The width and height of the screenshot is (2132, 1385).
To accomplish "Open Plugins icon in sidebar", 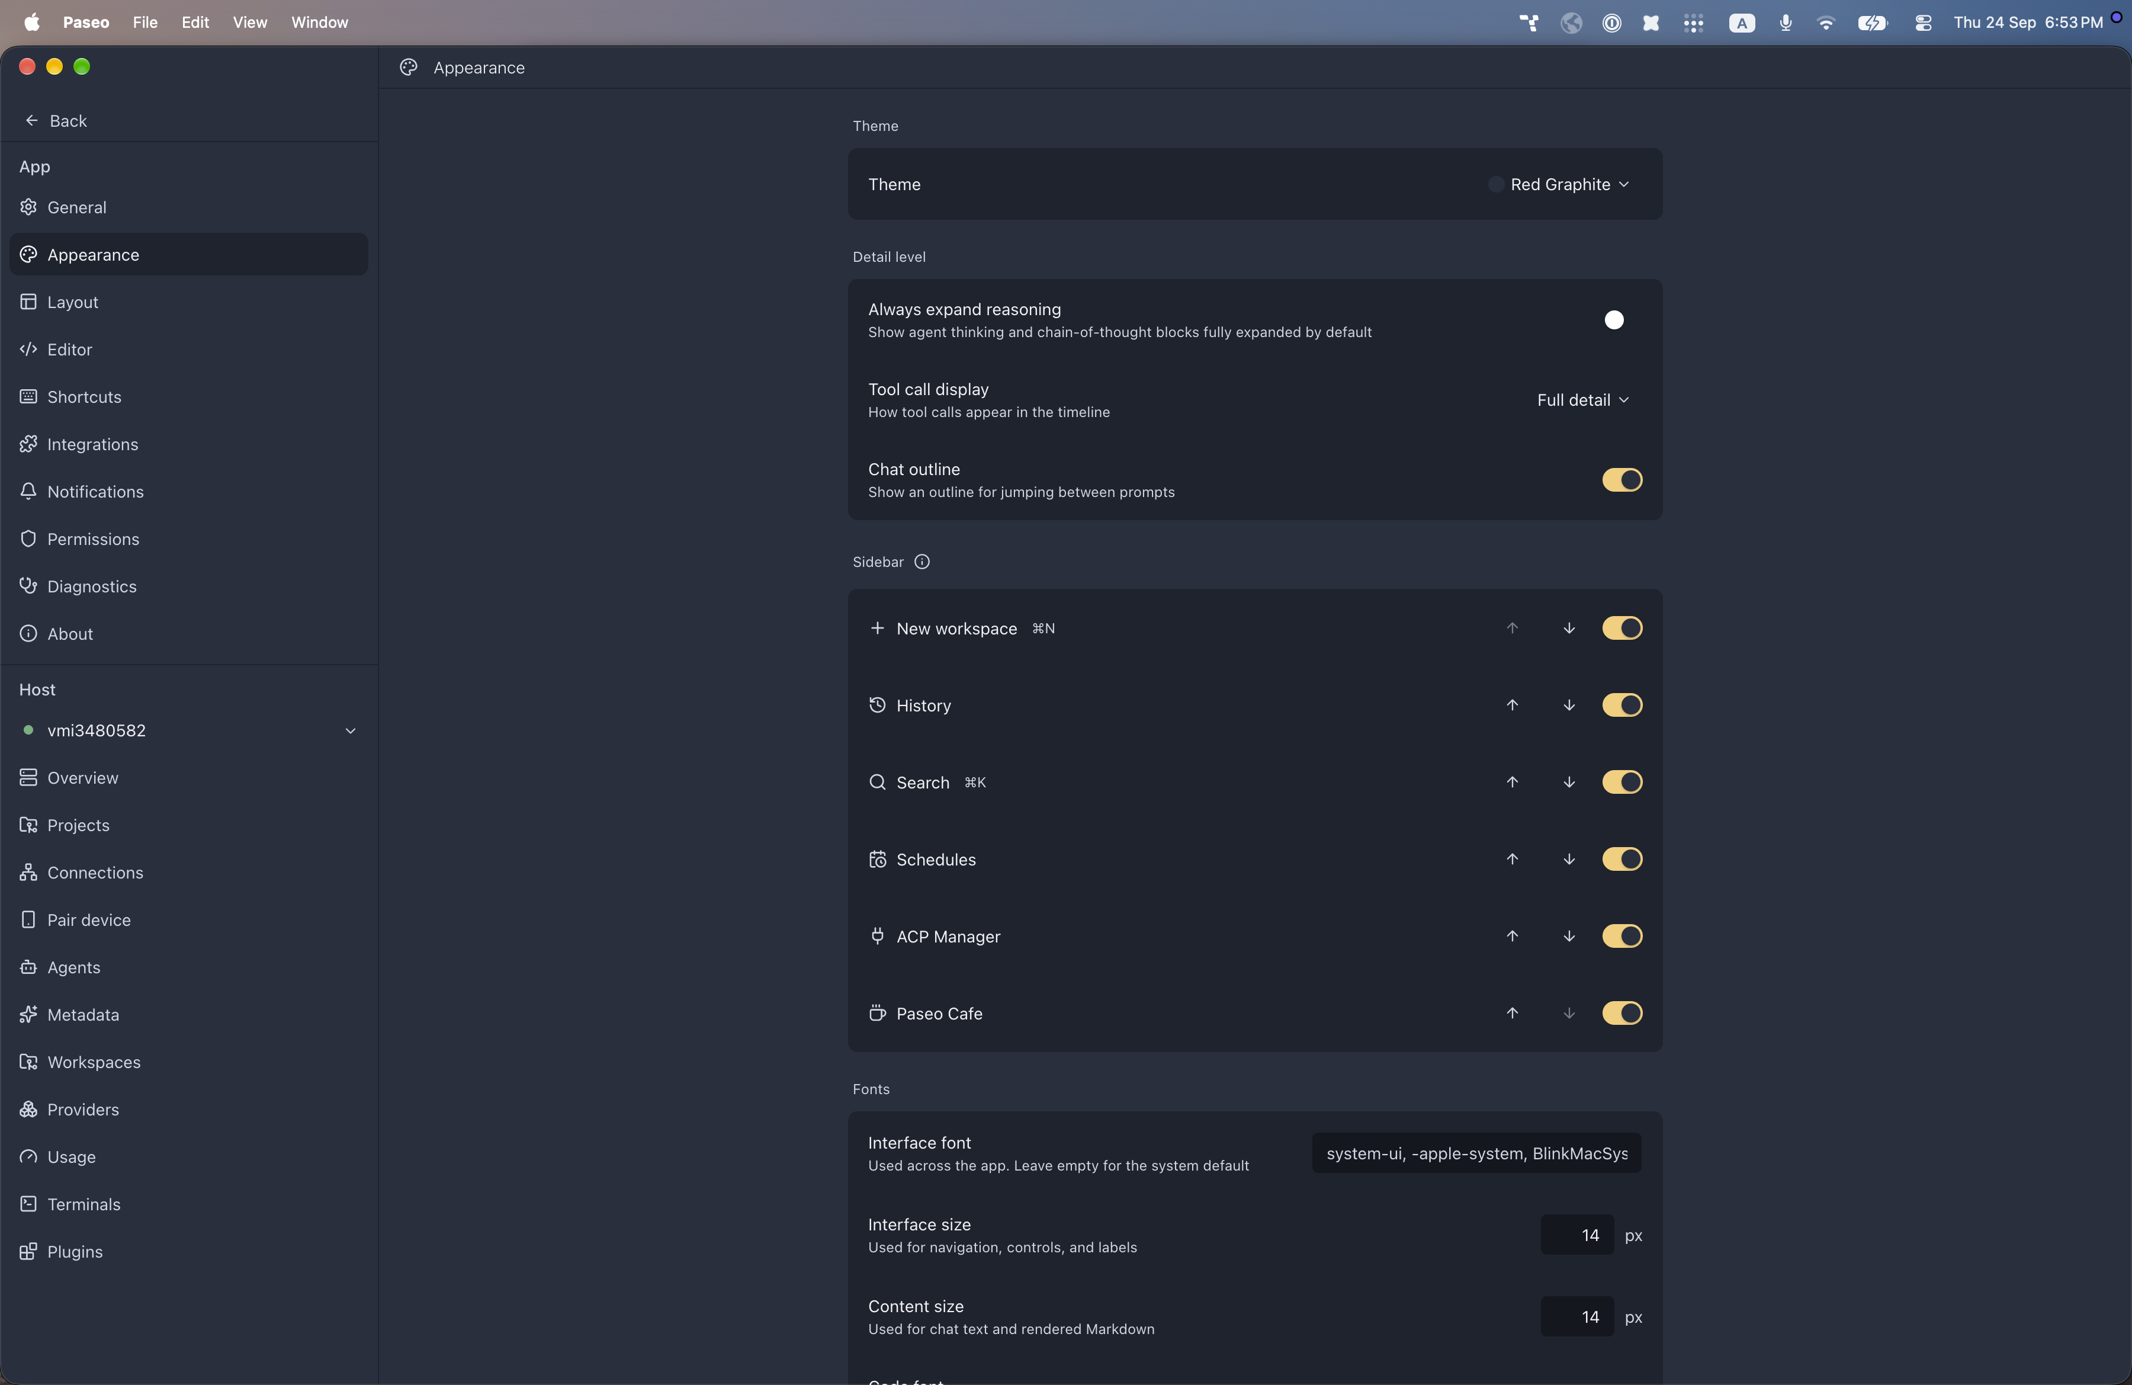I will [28, 1252].
